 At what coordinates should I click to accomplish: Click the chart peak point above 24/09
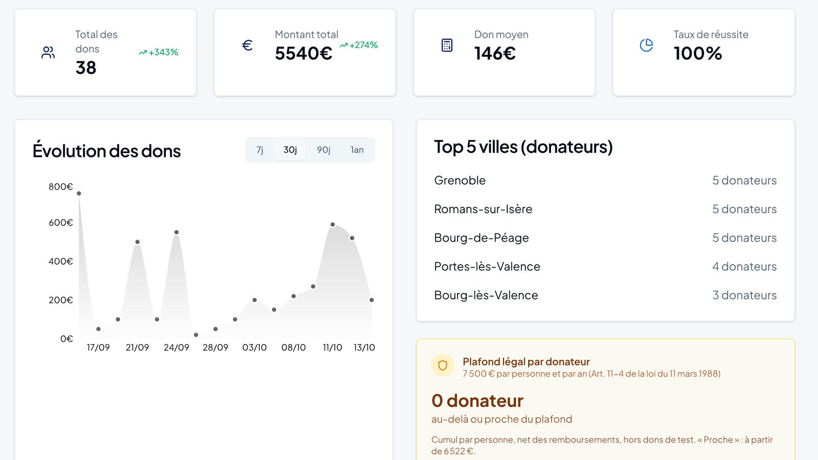pyautogui.click(x=176, y=232)
